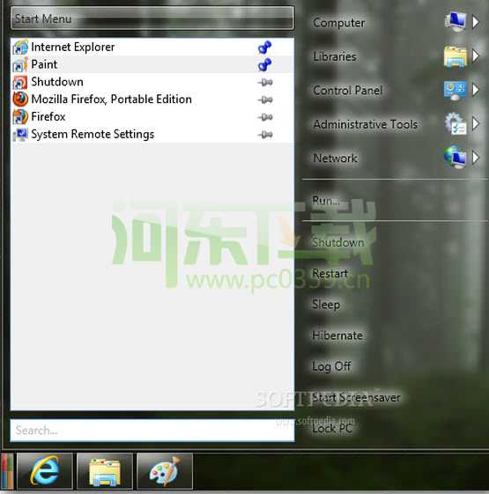Click the Libraries folder icon

456,56
